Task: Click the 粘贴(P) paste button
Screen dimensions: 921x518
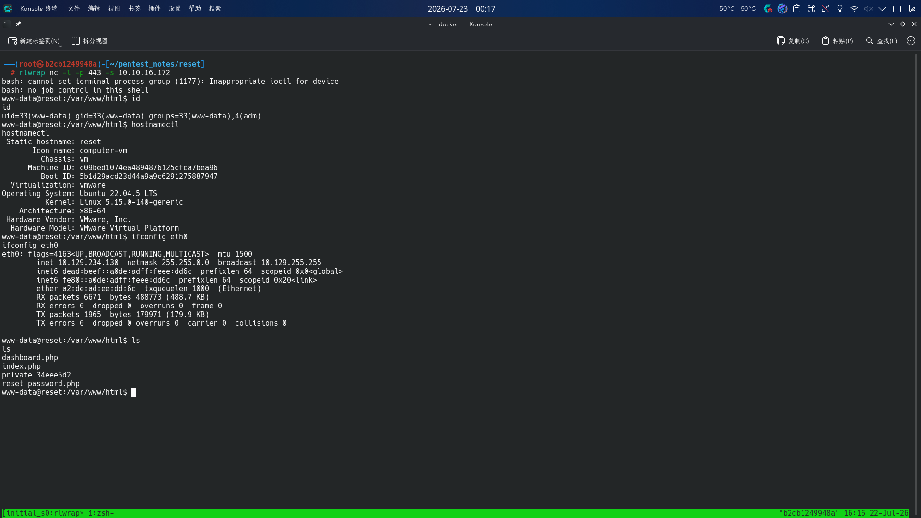Action: (837, 41)
